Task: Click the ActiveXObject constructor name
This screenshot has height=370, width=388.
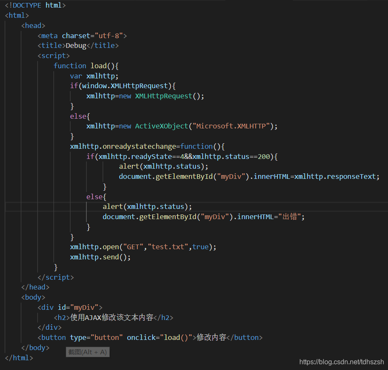Action: click(162, 126)
